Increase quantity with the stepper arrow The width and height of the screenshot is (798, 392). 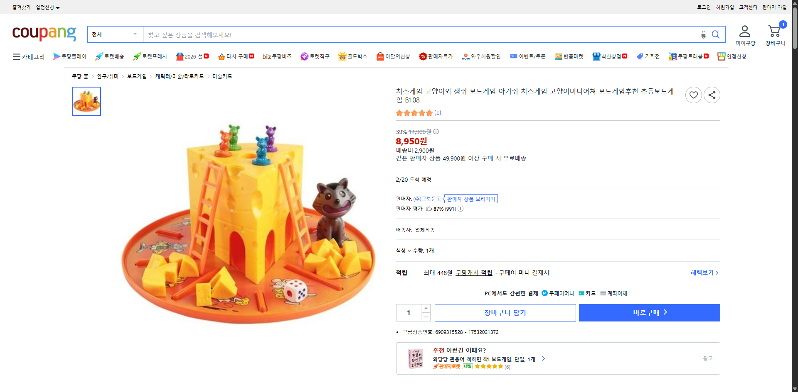426,308
